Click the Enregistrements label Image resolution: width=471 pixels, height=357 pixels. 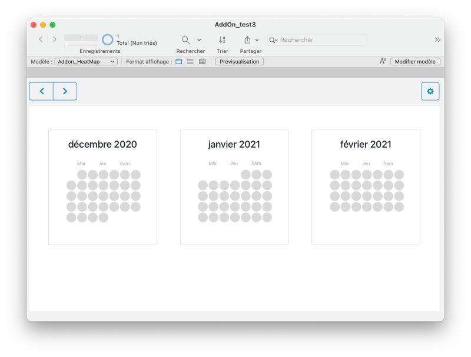pos(100,51)
